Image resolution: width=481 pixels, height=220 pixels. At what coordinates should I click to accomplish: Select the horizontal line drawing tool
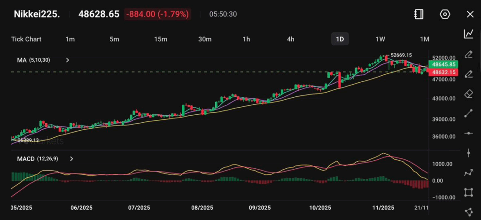tap(468, 134)
